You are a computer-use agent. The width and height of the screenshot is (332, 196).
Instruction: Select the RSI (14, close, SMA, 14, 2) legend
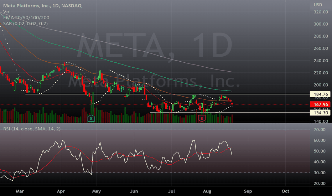(32, 129)
